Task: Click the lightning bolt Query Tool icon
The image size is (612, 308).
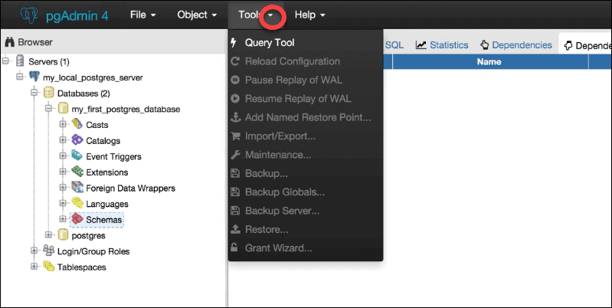Action: (x=234, y=43)
